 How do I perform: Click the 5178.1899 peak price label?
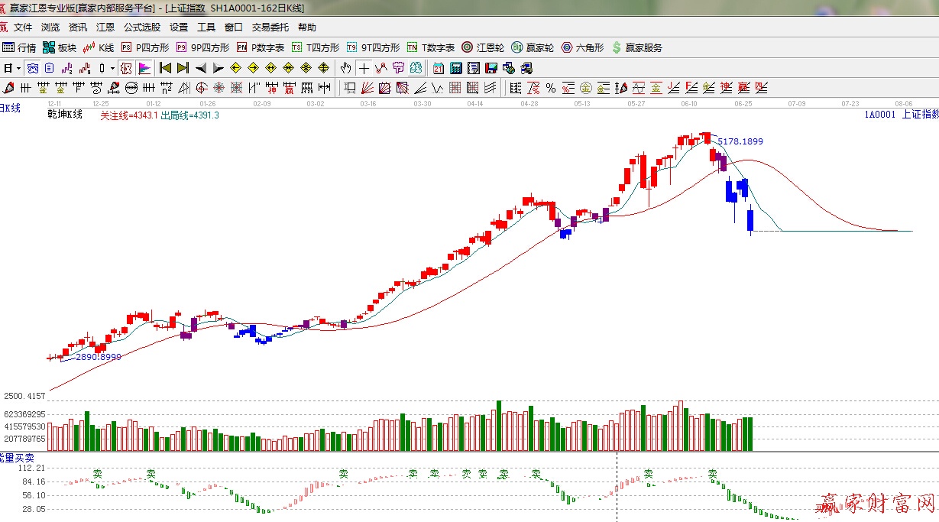pyautogui.click(x=740, y=141)
